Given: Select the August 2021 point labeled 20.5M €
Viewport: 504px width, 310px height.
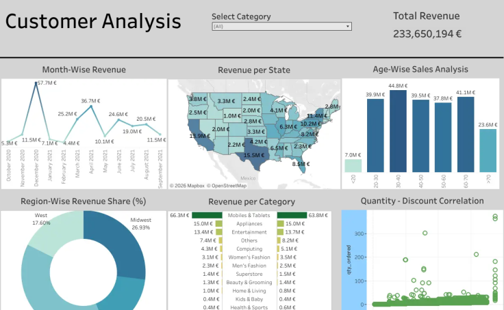Looking at the screenshot, I should tap(147, 124).
